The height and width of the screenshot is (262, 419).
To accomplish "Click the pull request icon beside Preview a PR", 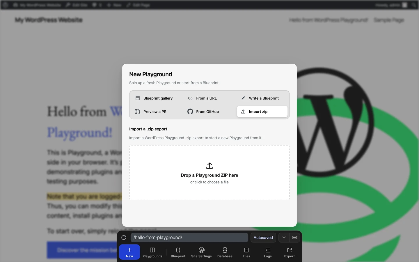I will (138, 111).
